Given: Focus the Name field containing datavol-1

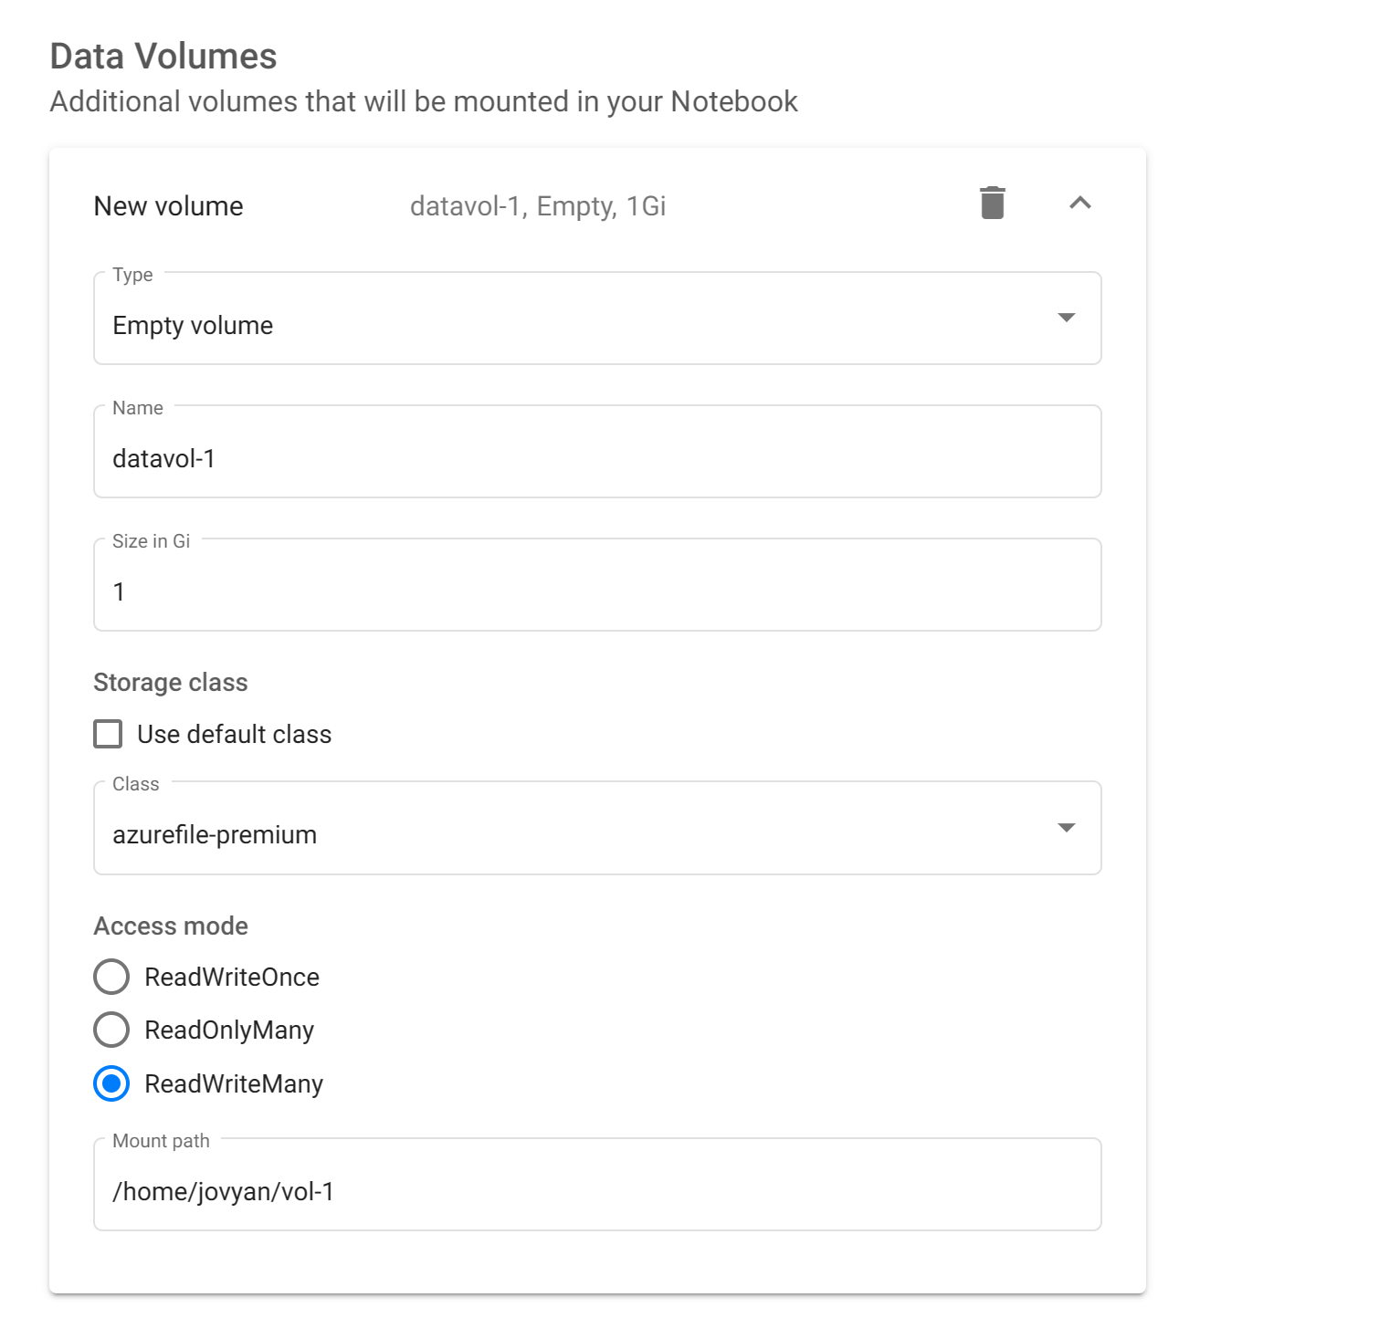Looking at the screenshot, I should (x=597, y=458).
